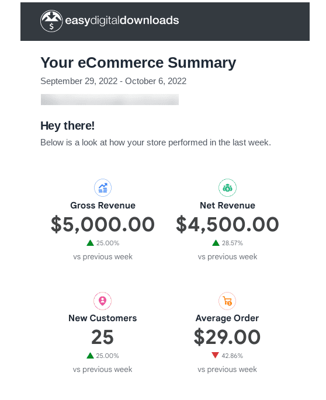Viewport: 326px width, 400px height.
Task: Select the $5,000.00 gross revenue amount
Action: [x=103, y=224]
